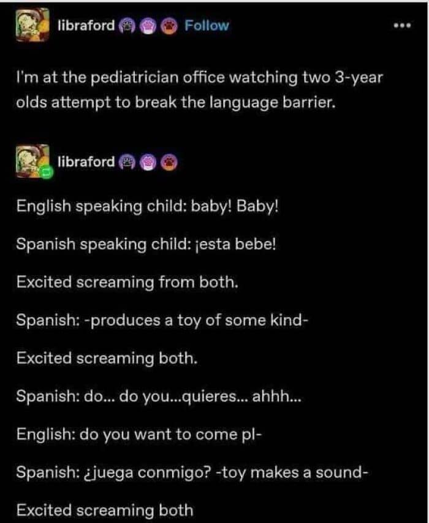This screenshot has height=523, width=429.
Task: Click the purple spider badge next to the top libraford
Action: [127, 26]
